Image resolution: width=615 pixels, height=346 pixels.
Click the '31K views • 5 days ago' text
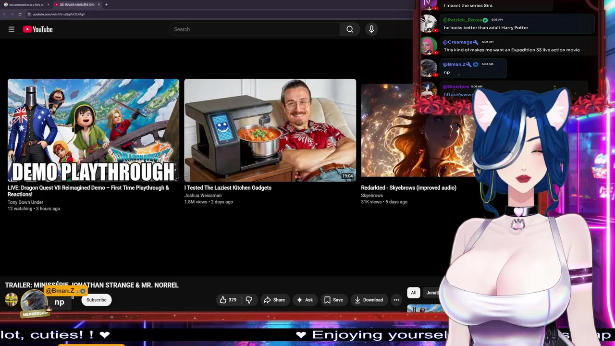tap(384, 202)
